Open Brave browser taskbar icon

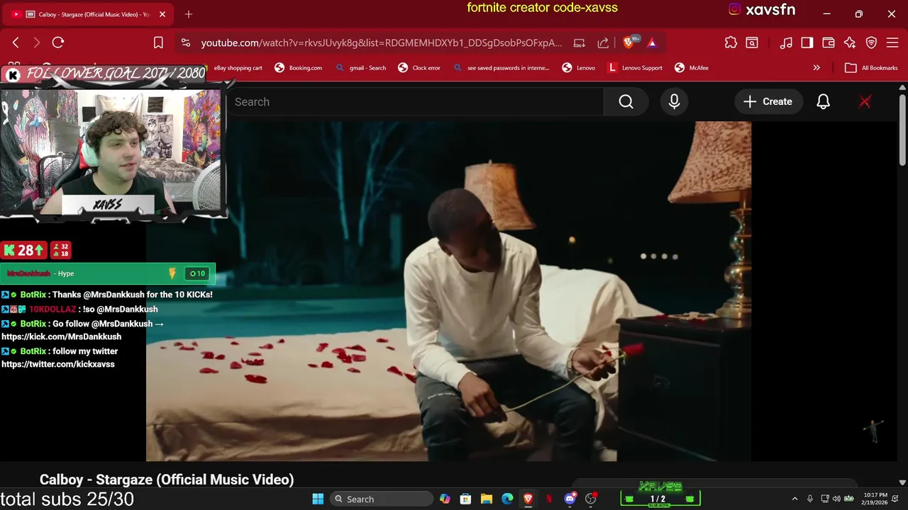point(528,499)
